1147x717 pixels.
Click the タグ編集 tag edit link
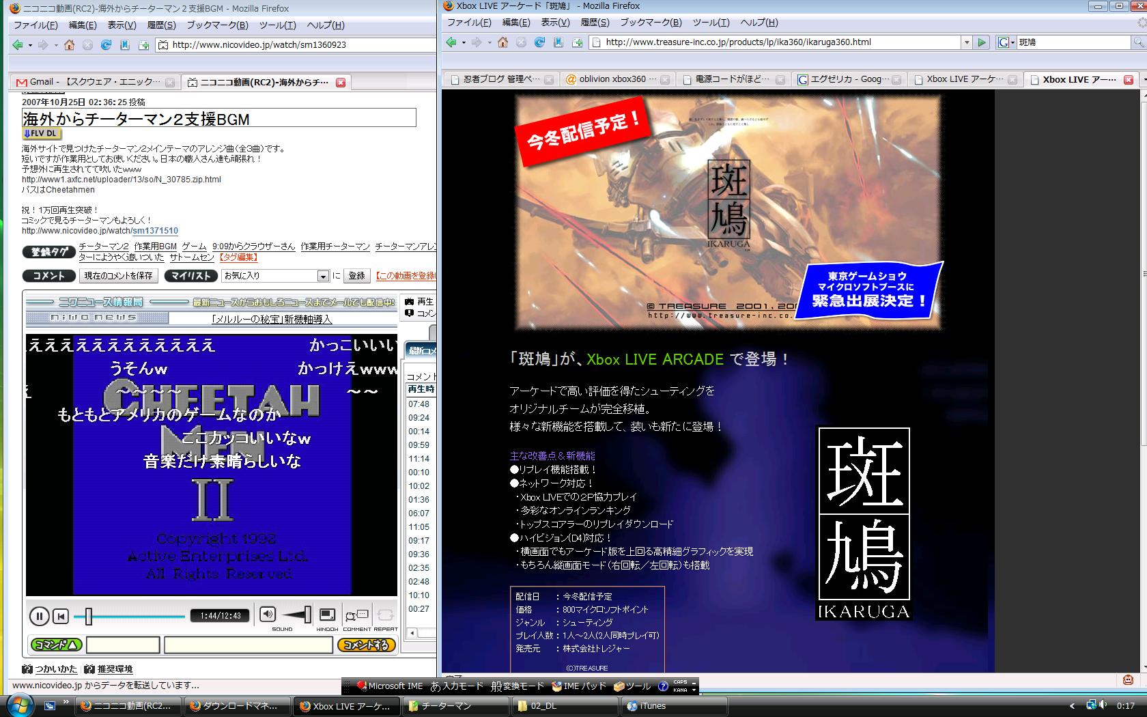click(x=238, y=257)
